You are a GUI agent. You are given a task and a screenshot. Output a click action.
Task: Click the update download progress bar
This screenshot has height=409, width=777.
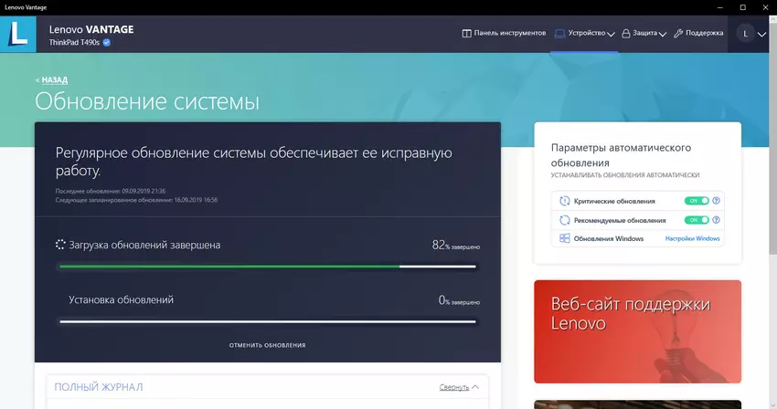267,267
